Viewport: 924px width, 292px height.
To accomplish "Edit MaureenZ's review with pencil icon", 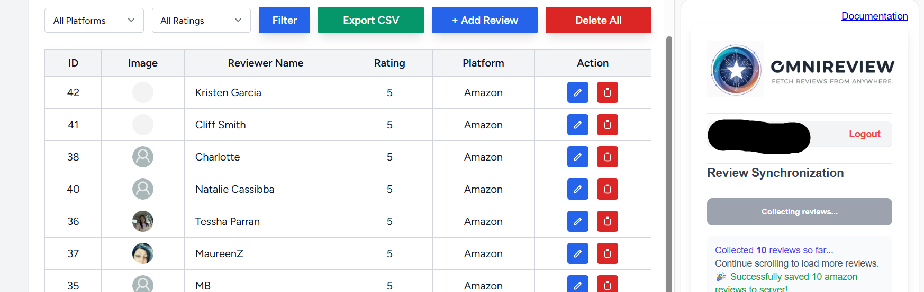I will click(577, 253).
